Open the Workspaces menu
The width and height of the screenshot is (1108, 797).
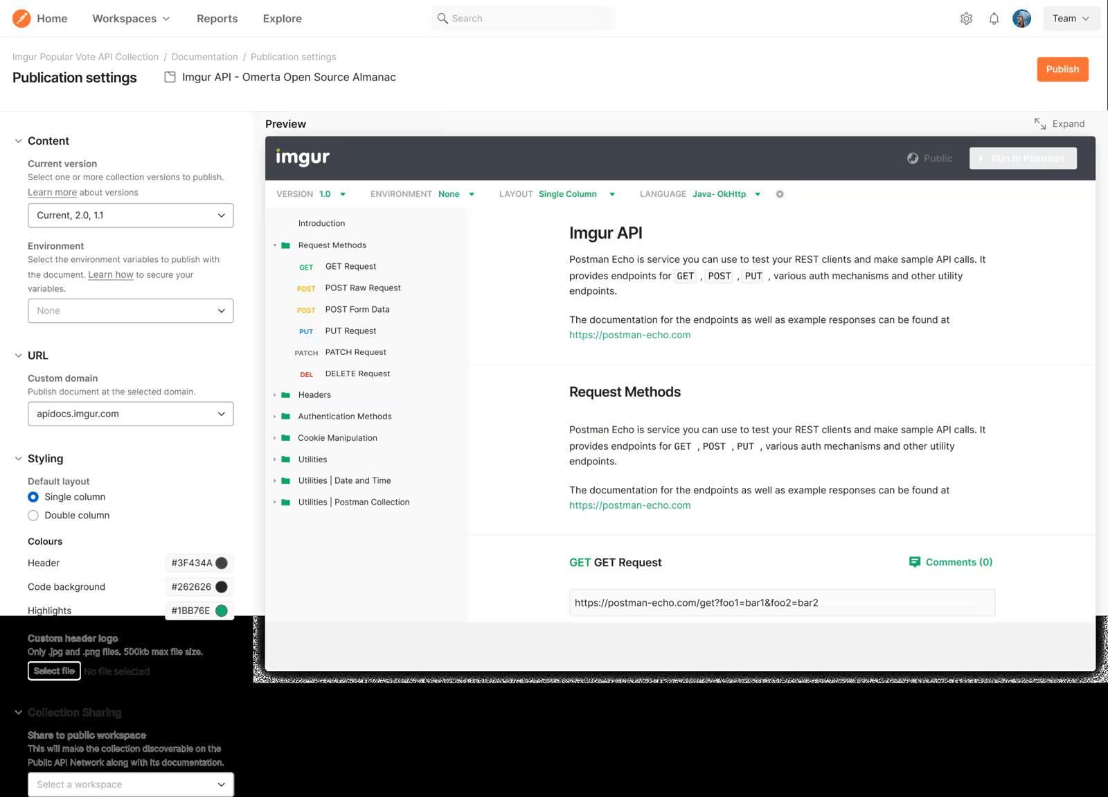pos(131,19)
